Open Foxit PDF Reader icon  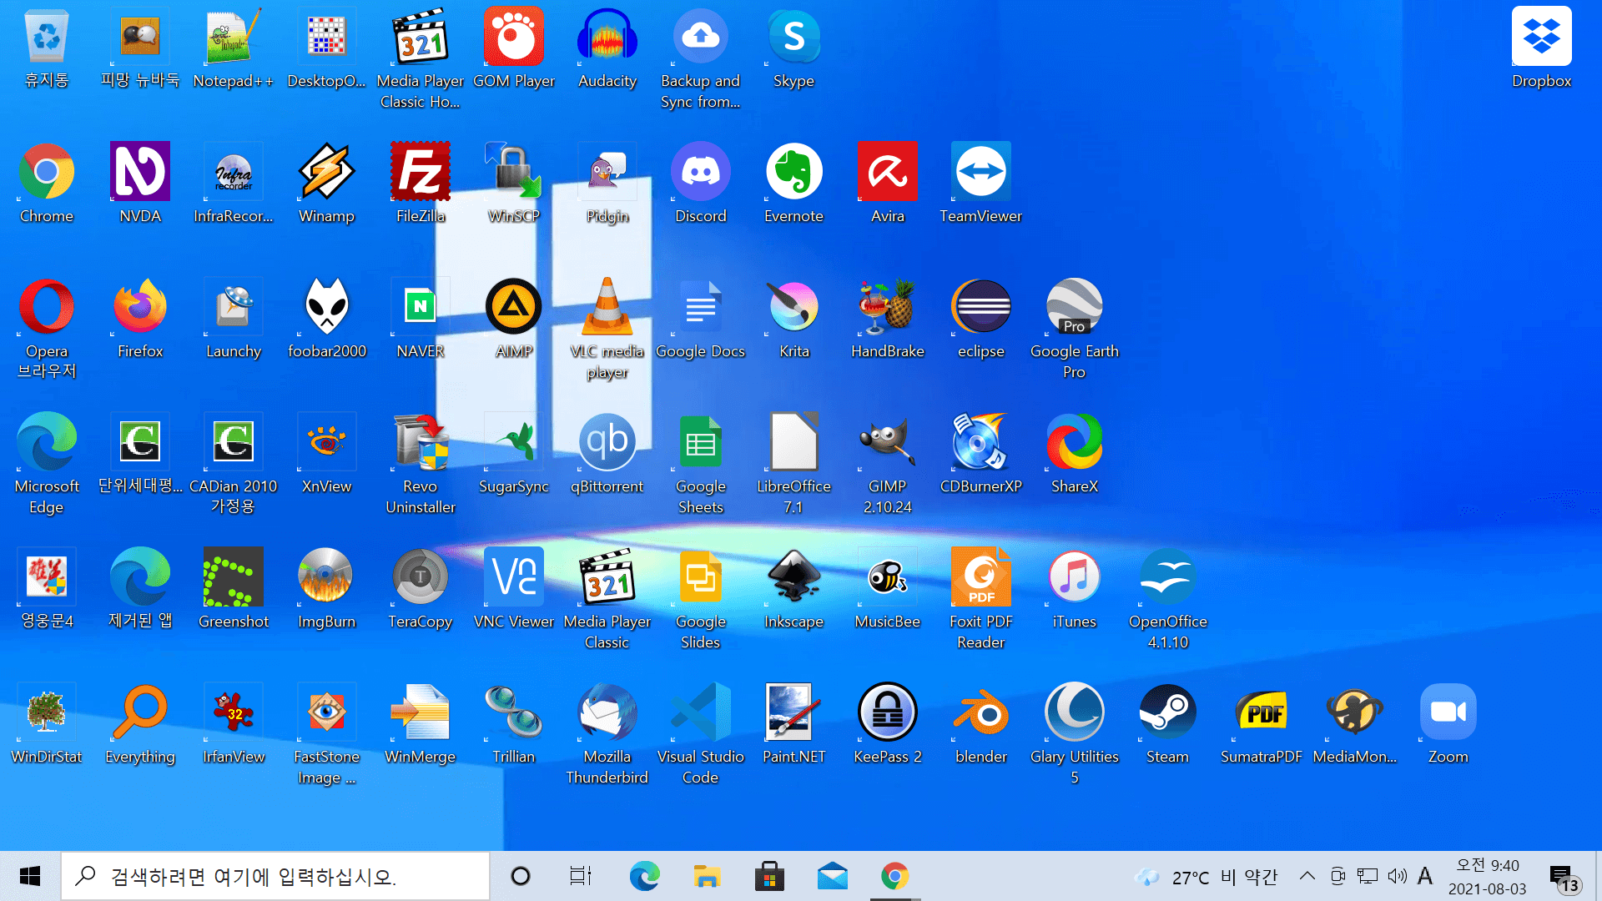click(x=981, y=599)
